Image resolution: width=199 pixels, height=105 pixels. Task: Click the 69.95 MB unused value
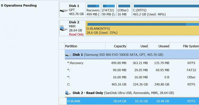[x=162, y=70]
